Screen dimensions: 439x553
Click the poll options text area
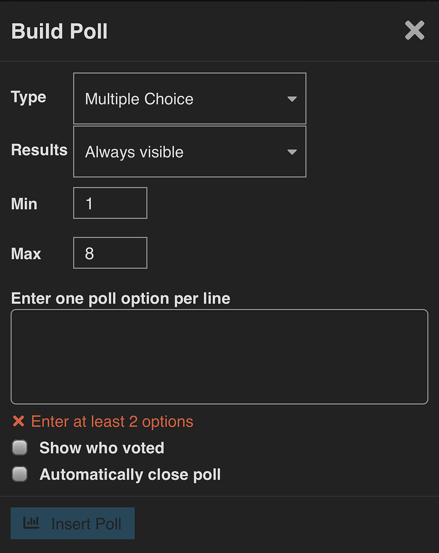(219, 356)
